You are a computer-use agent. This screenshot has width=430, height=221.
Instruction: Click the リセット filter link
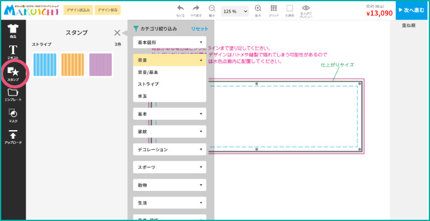click(x=200, y=29)
